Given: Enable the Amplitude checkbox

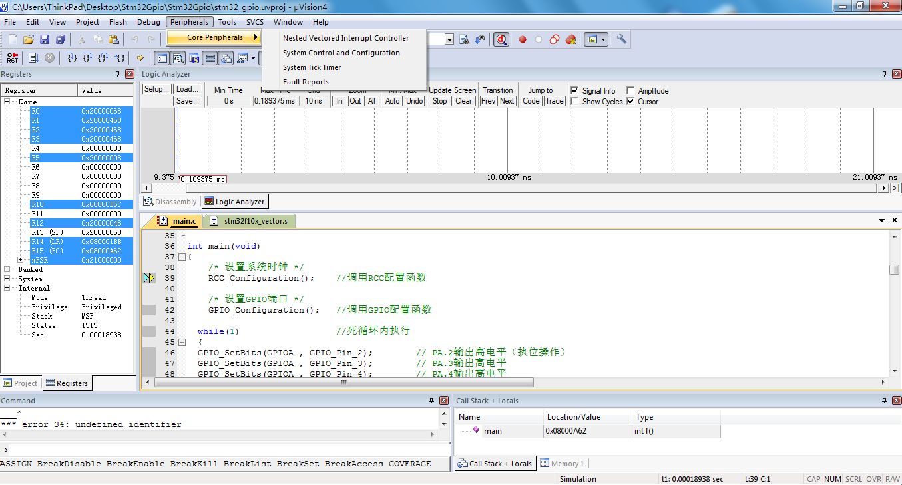Looking at the screenshot, I should point(631,90).
